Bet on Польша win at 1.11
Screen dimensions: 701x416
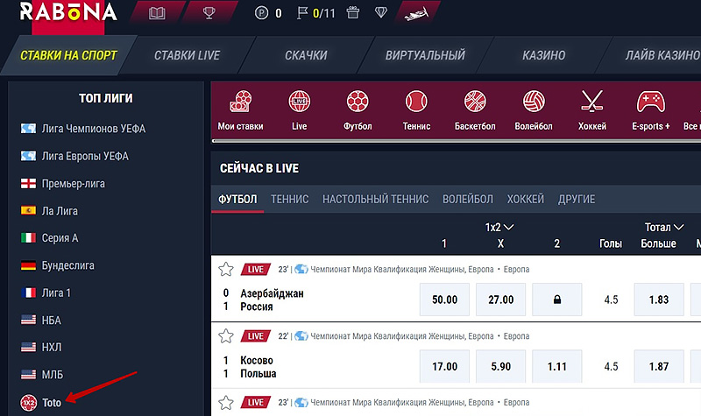click(x=557, y=366)
